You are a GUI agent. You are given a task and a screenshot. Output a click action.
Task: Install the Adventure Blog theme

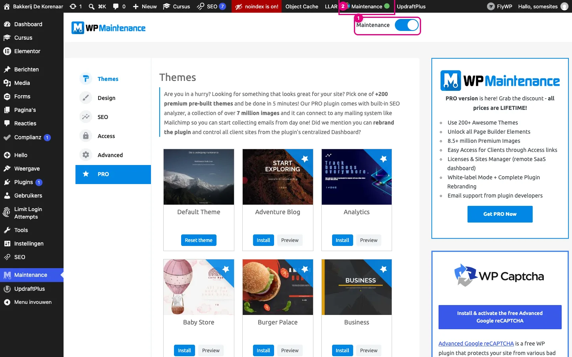tap(263, 240)
